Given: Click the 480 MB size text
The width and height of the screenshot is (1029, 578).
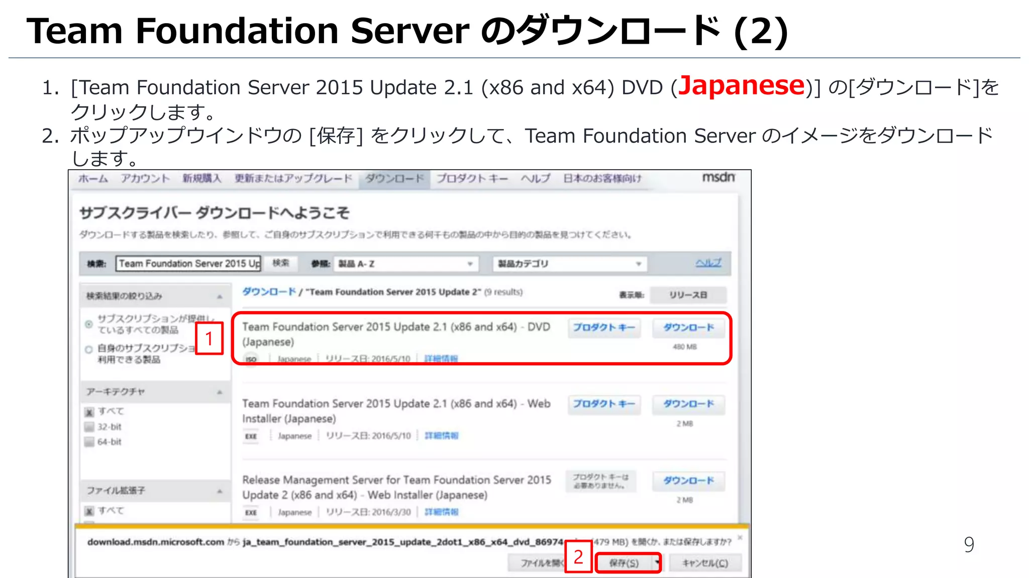Looking at the screenshot, I should click(685, 347).
